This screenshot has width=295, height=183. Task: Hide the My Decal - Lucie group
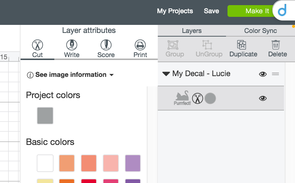click(x=263, y=74)
